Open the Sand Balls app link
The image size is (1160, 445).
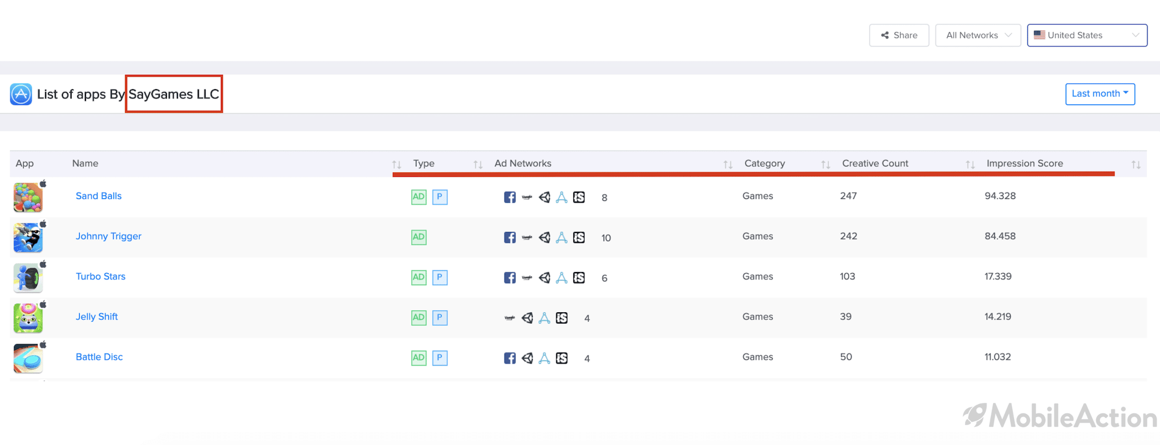99,196
